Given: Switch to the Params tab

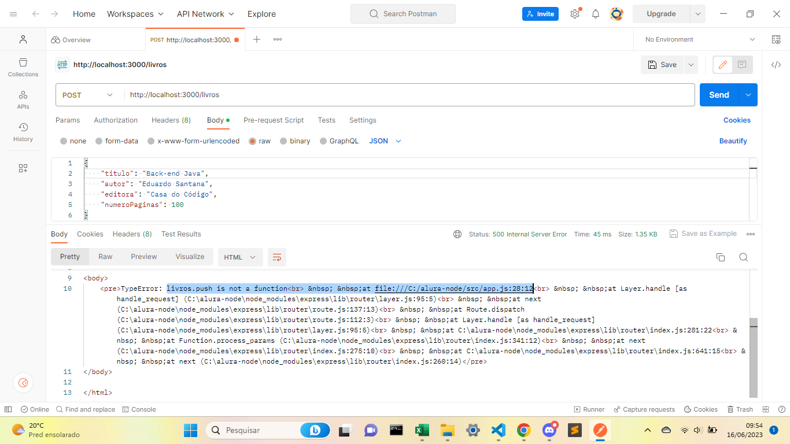Looking at the screenshot, I should click(68, 120).
